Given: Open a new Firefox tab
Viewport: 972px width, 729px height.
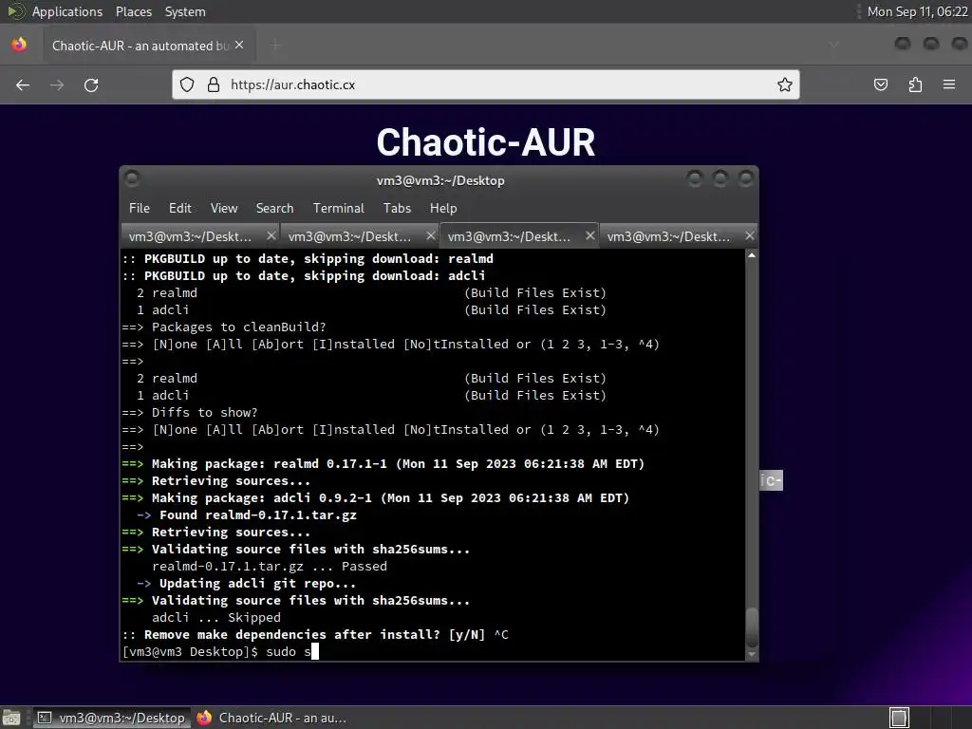Looking at the screenshot, I should [275, 45].
